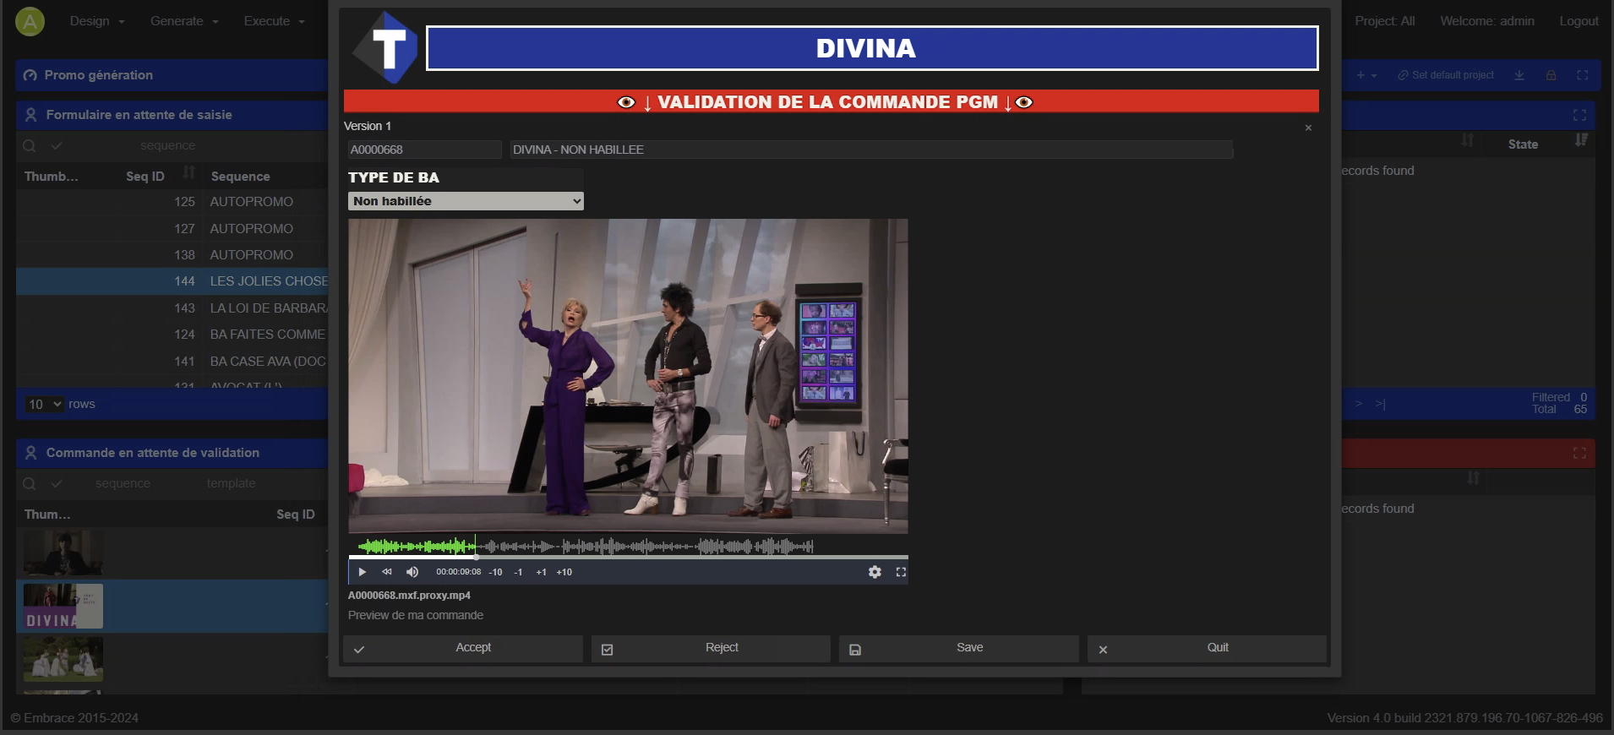This screenshot has width=1614, height=735.
Task: Close dialog with small x icon
Action: point(1308,128)
